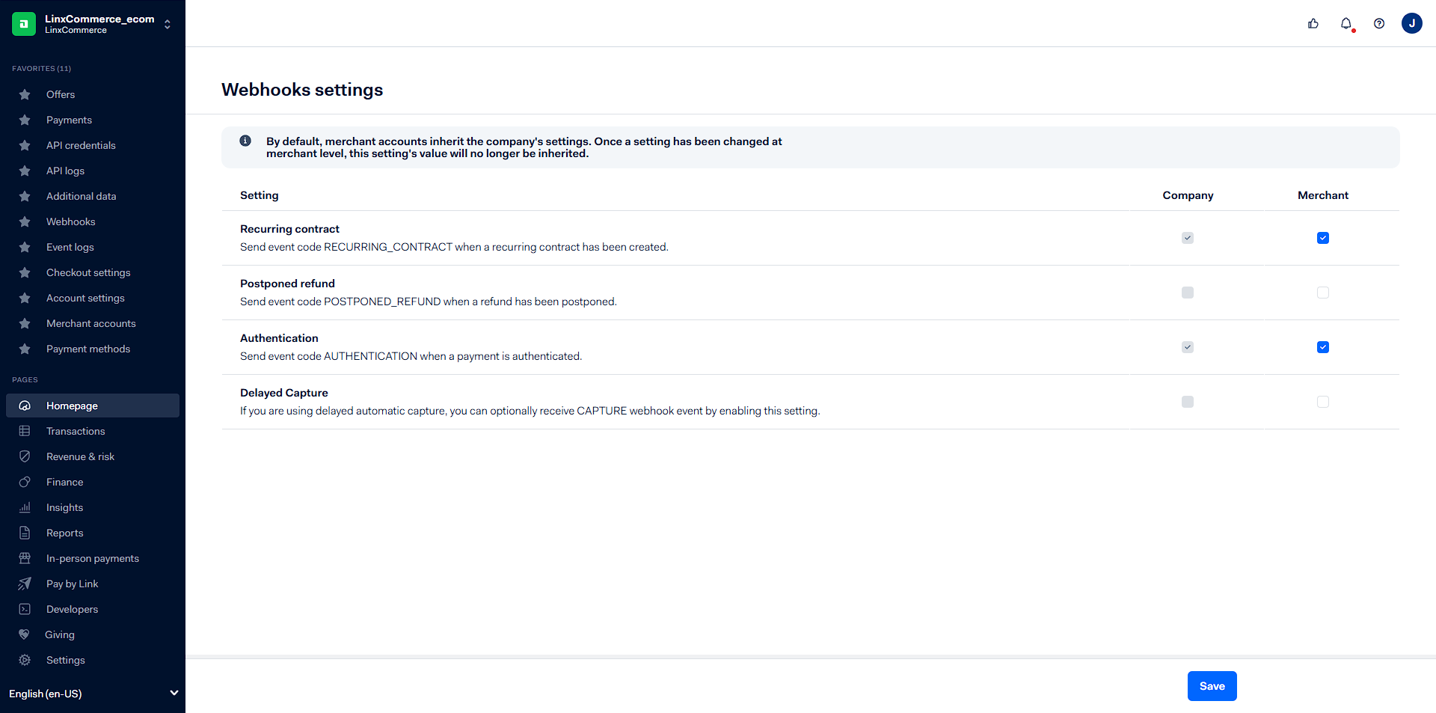
Task: Uncheck Merchant Recurring contract checkbox
Action: 1323,238
